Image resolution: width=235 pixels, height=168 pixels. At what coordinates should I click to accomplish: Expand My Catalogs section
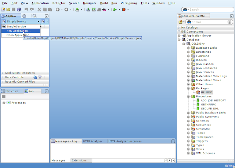point(179,27)
